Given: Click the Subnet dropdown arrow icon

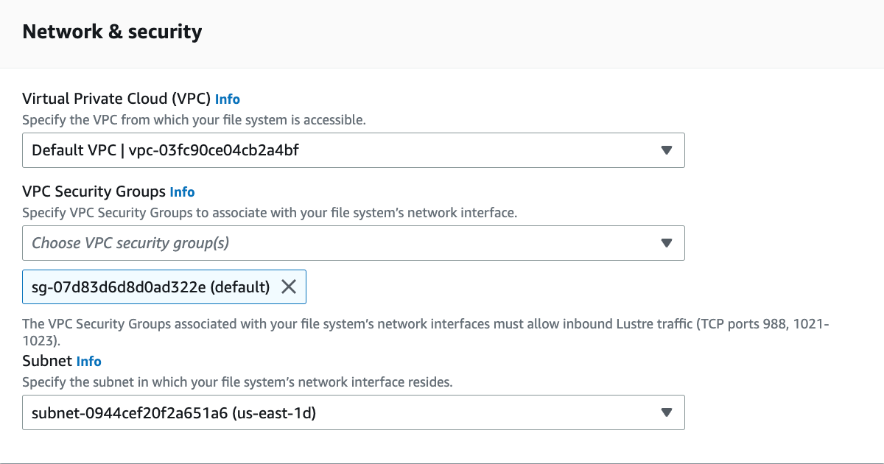Looking at the screenshot, I should (667, 412).
